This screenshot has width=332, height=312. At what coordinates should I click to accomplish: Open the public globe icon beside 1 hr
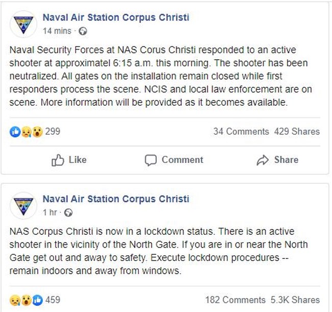pos(68,212)
